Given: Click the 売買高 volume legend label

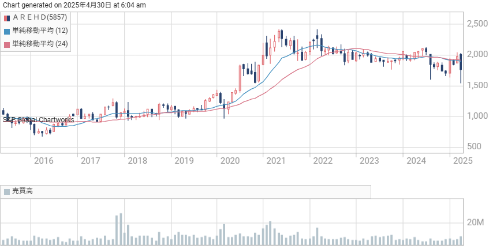Looking at the screenshot, I should 22,191.
